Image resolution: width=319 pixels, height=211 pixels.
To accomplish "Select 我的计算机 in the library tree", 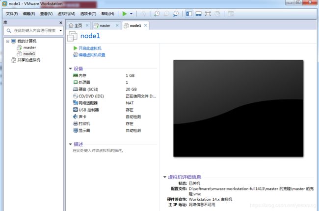I will (27, 41).
